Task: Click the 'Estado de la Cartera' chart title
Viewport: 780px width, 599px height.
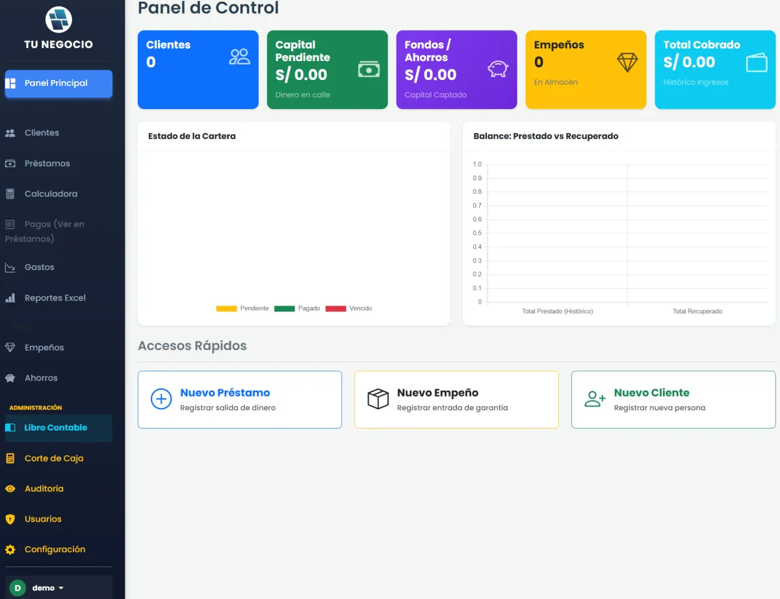Action: click(x=192, y=137)
